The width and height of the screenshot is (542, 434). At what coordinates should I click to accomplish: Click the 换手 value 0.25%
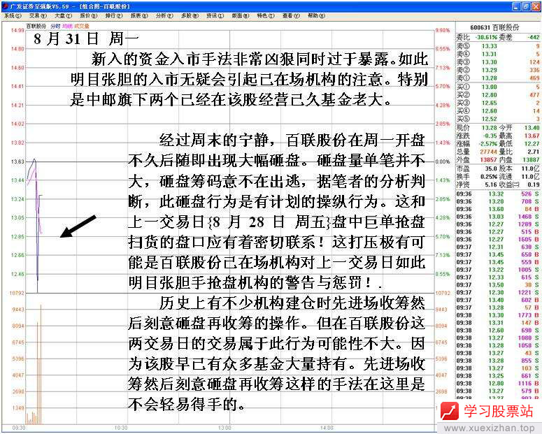coord(488,177)
